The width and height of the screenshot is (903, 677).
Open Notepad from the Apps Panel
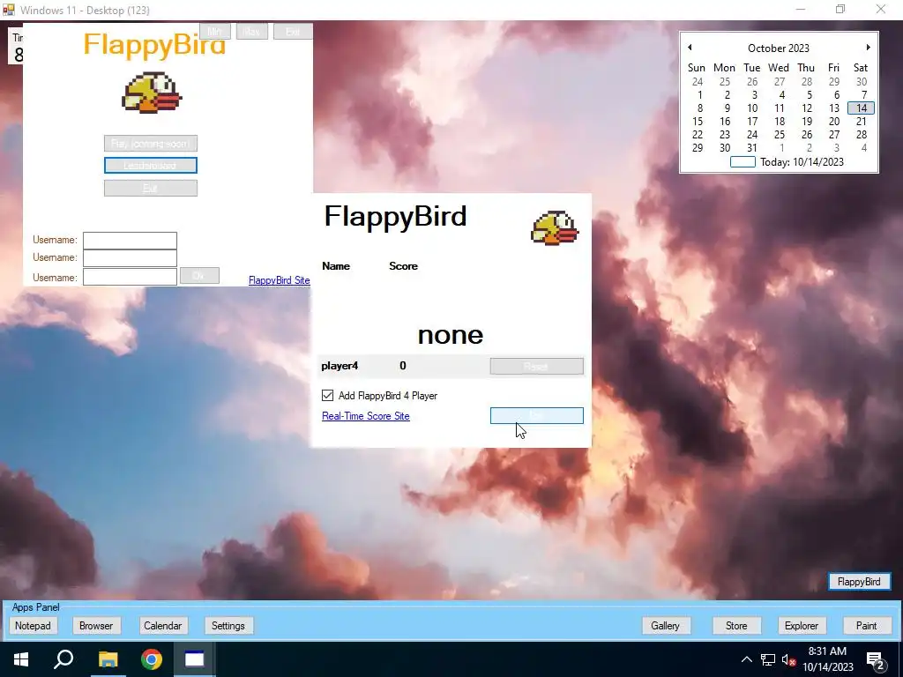[x=33, y=626]
